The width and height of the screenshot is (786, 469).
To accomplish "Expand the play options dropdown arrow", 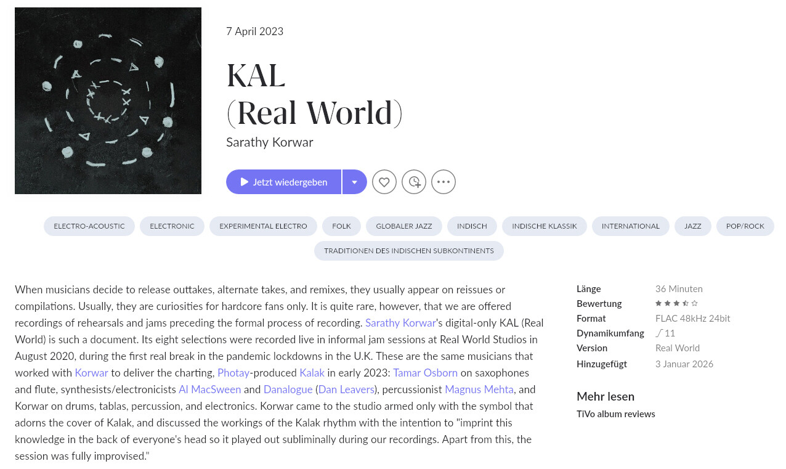I will (x=355, y=182).
